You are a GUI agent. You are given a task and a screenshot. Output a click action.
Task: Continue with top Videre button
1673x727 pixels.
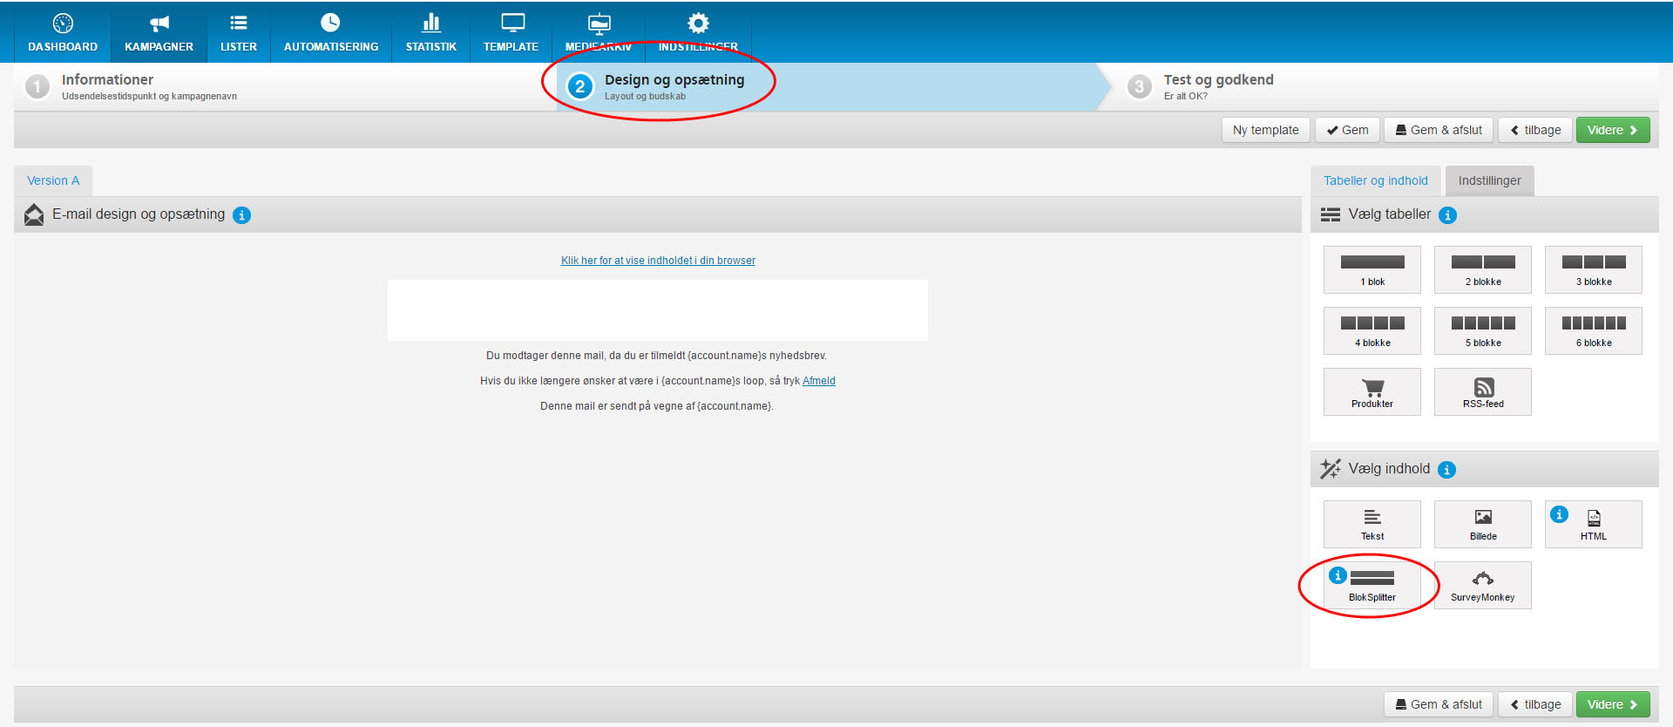1613,130
